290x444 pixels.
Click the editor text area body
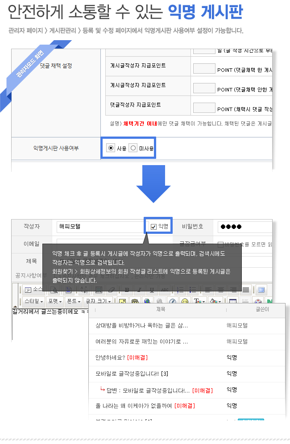50,324
